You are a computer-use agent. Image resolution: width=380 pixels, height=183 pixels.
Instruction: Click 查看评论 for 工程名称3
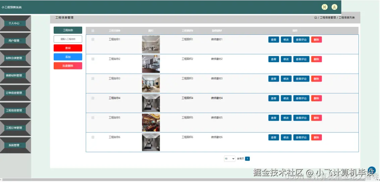(301, 79)
